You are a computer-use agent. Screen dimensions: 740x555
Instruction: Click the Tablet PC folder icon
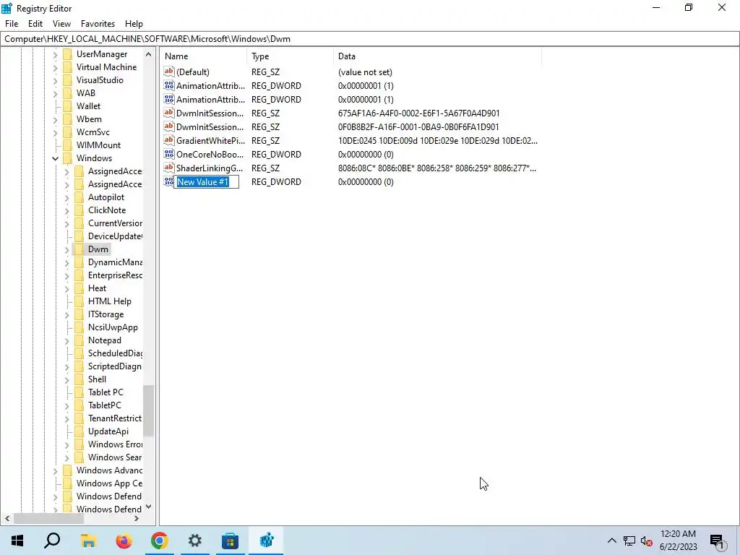[79, 392]
